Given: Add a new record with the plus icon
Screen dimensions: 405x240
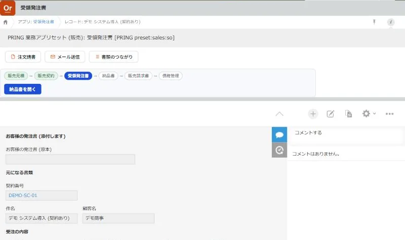Looking at the screenshot, I should pos(313,114).
